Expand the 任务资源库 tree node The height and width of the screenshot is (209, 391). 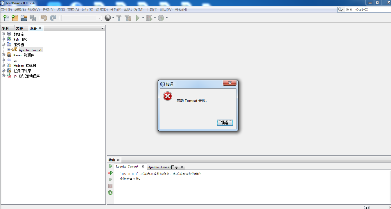point(3,71)
